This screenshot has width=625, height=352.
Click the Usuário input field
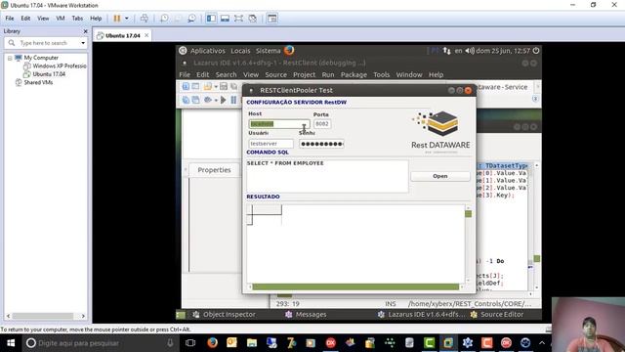(x=271, y=144)
